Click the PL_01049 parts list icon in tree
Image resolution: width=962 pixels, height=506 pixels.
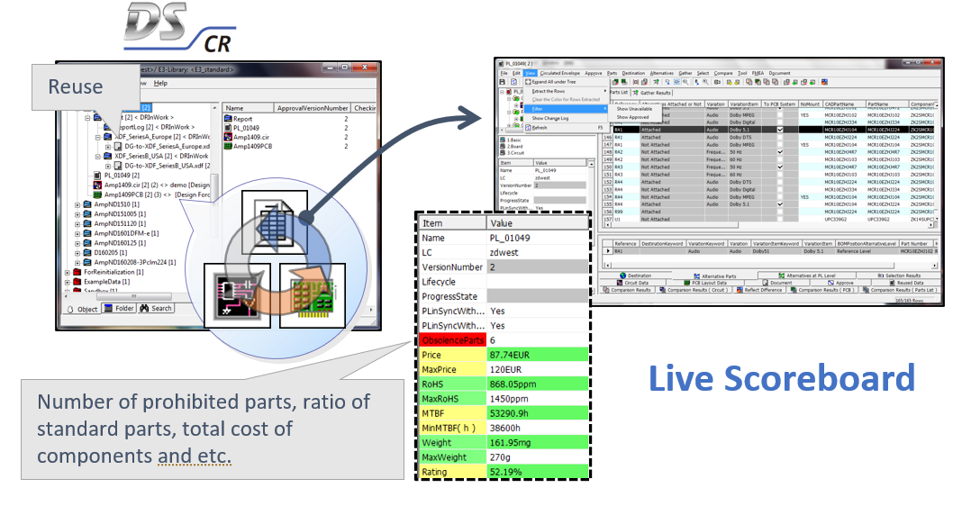96,176
